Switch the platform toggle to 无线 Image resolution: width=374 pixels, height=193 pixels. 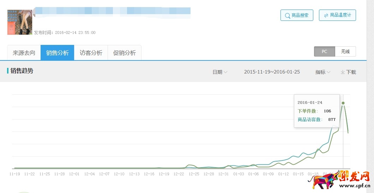click(x=345, y=52)
